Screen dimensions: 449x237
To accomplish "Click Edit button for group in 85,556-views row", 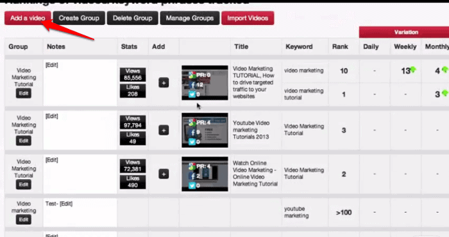I will [x=24, y=93].
